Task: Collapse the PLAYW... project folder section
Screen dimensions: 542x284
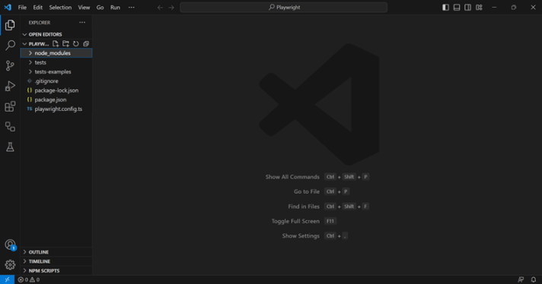Action: (36, 44)
